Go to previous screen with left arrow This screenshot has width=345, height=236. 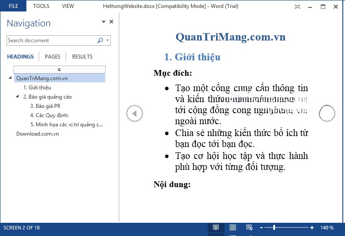(135, 114)
